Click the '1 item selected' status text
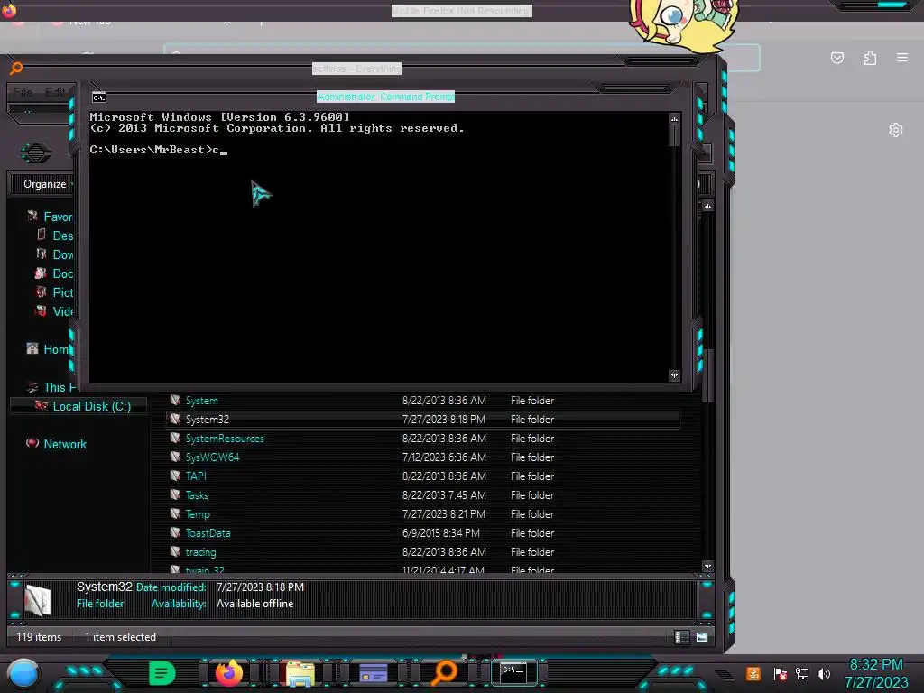Image resolution: width=924 pixels, height=693 pixels. tap(120, 637)
